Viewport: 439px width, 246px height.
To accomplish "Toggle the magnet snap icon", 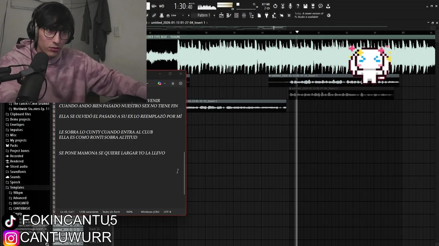I will tap(168, 15).
